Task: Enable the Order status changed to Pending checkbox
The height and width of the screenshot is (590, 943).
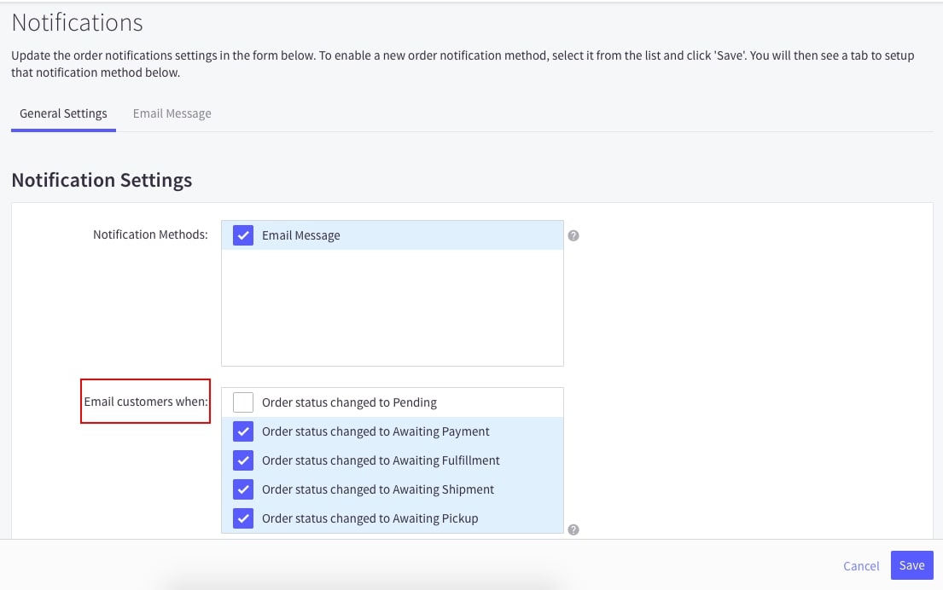Action: 243,402
